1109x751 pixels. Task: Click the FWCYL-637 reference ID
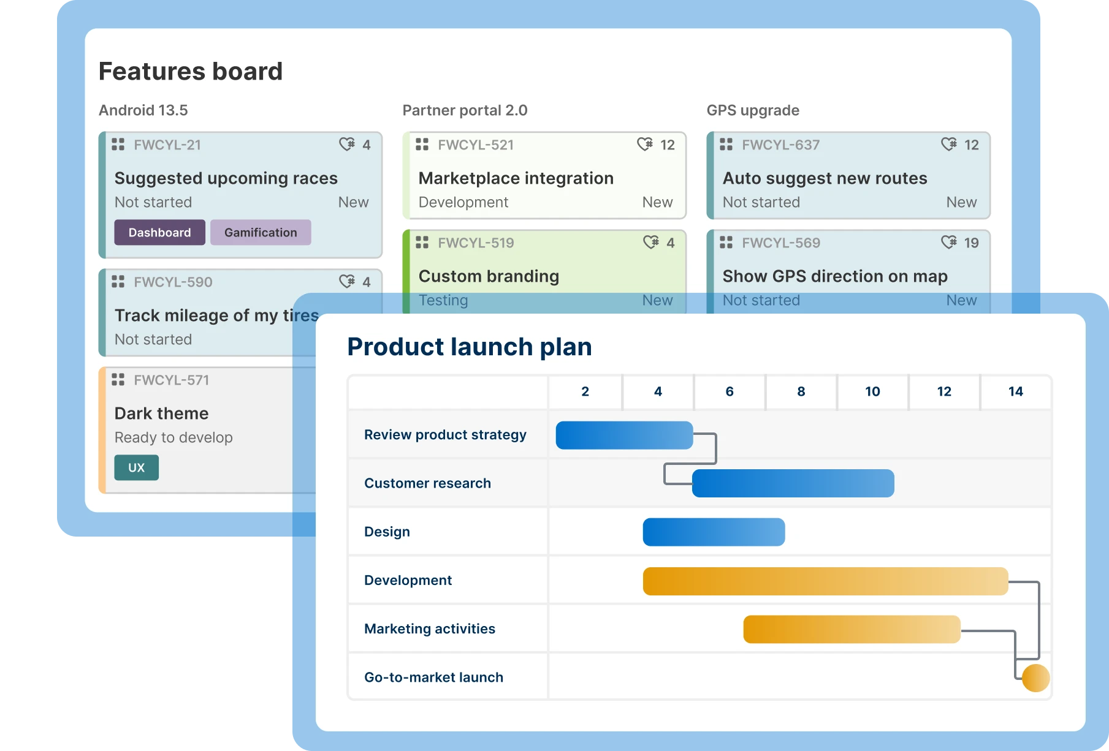click(781, 145)
